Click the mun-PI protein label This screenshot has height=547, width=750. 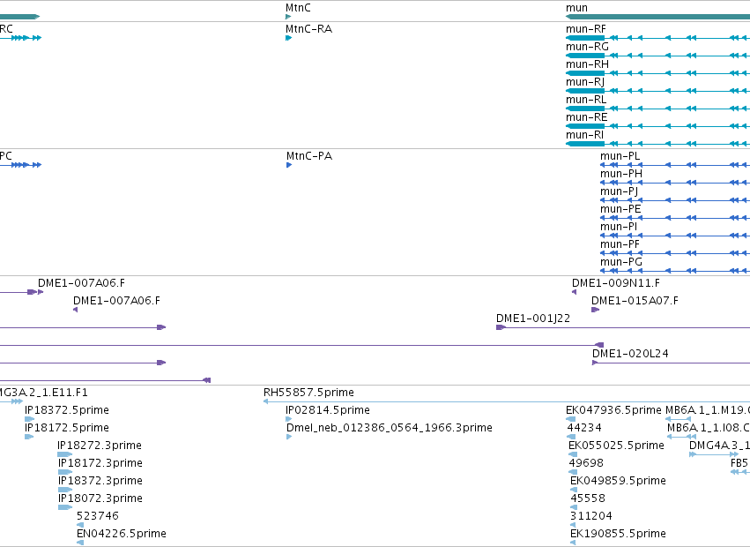[619, 228]
